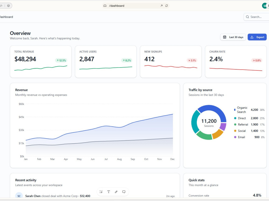
Task: Click the Conversion rate 4.8% value
Action: pos(257,195)
